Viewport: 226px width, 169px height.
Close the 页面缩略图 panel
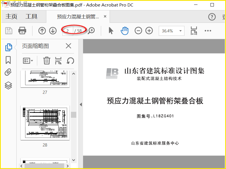(x=68, y=46)
